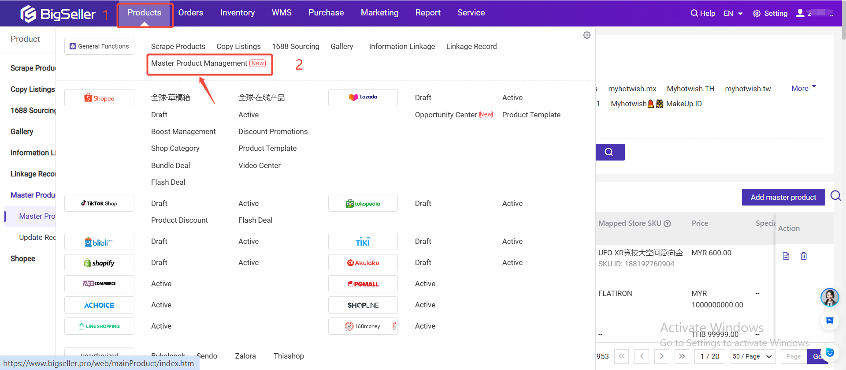Image resolution: width=846 pixels, height=370 pixels.
Task: Click the menu settings gear icon
Action: pos(586,35)
